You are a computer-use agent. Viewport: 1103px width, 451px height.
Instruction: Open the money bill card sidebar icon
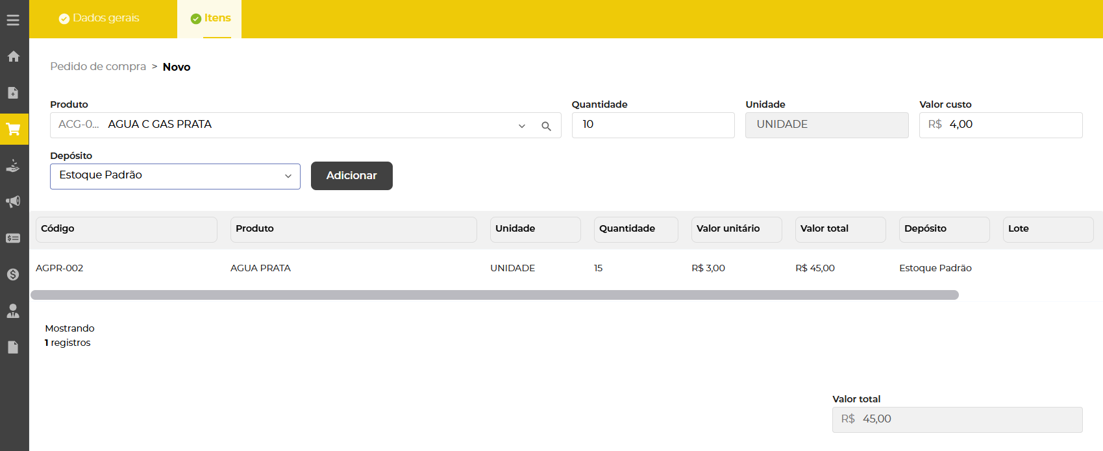point(13,238)
